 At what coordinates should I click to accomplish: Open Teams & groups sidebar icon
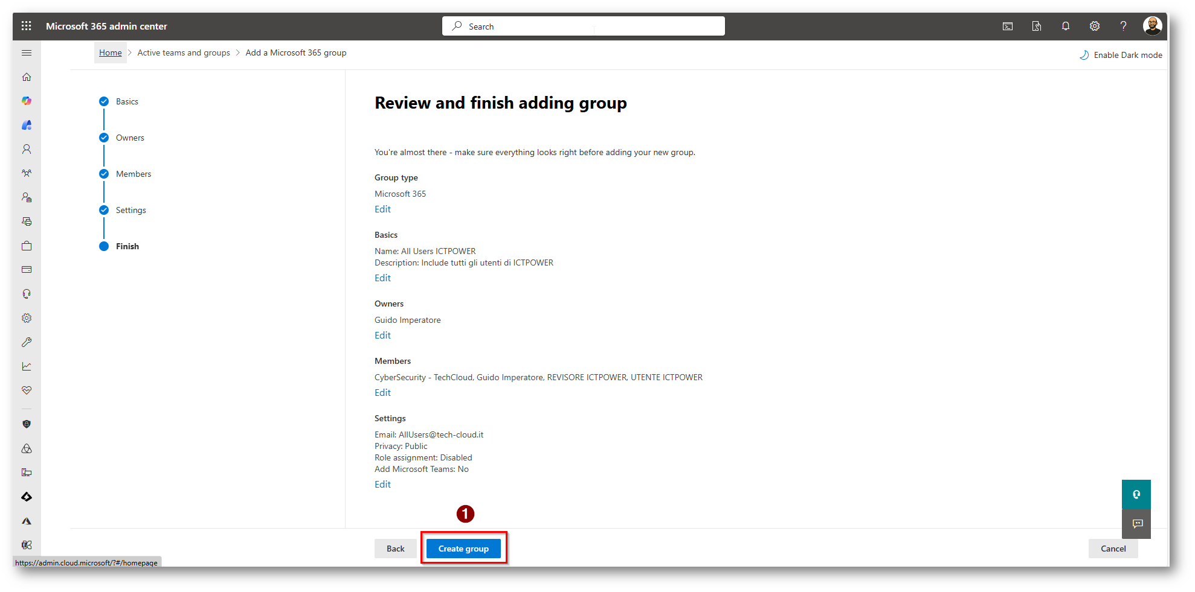pos(27,173)
